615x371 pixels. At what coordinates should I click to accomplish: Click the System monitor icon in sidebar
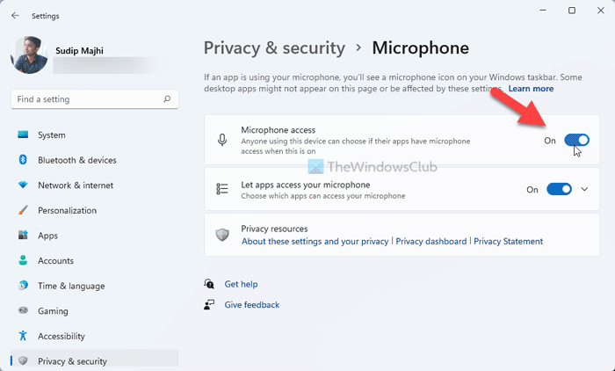coord(21,135)
